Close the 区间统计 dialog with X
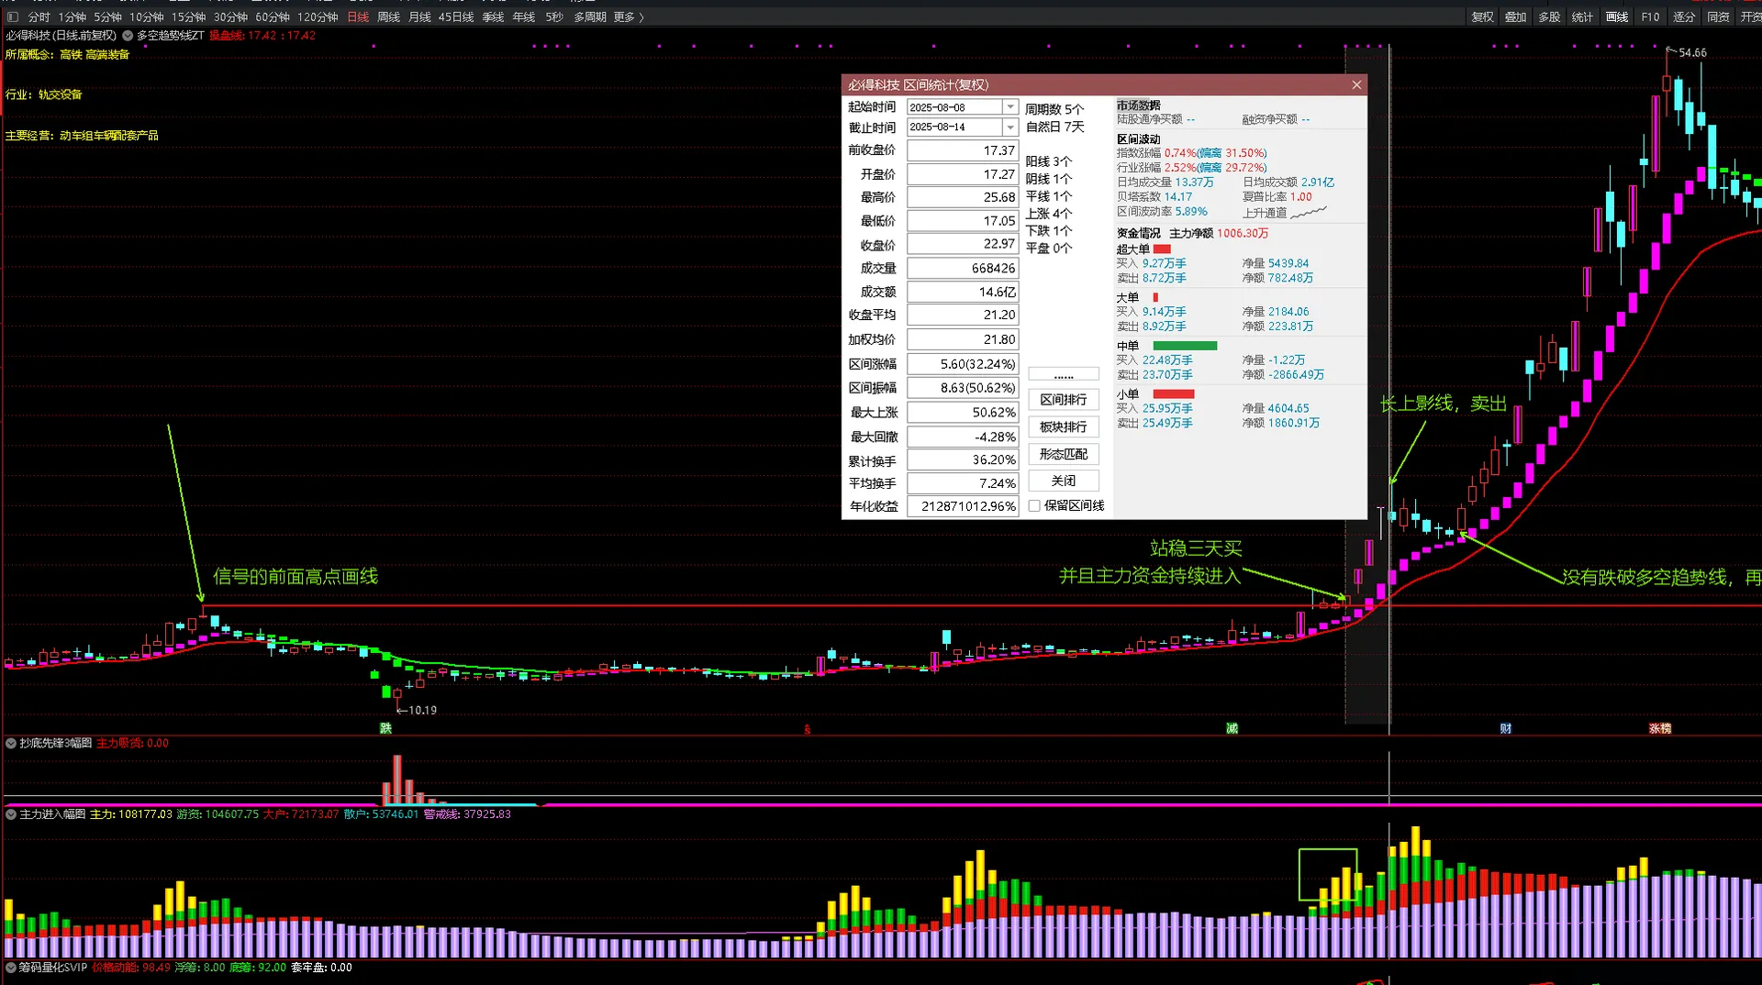The width and height of the screenshot is (1762, 985). [1356, 85]
